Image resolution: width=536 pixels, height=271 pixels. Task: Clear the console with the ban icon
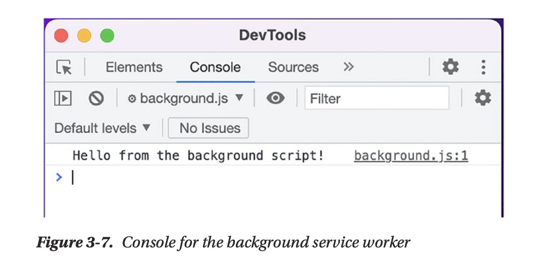click(96, 99)
